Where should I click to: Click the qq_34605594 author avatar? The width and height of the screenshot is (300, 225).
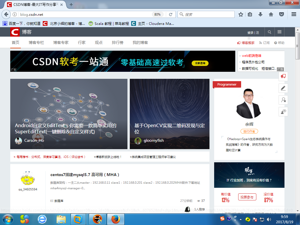[x=28, y=178]
